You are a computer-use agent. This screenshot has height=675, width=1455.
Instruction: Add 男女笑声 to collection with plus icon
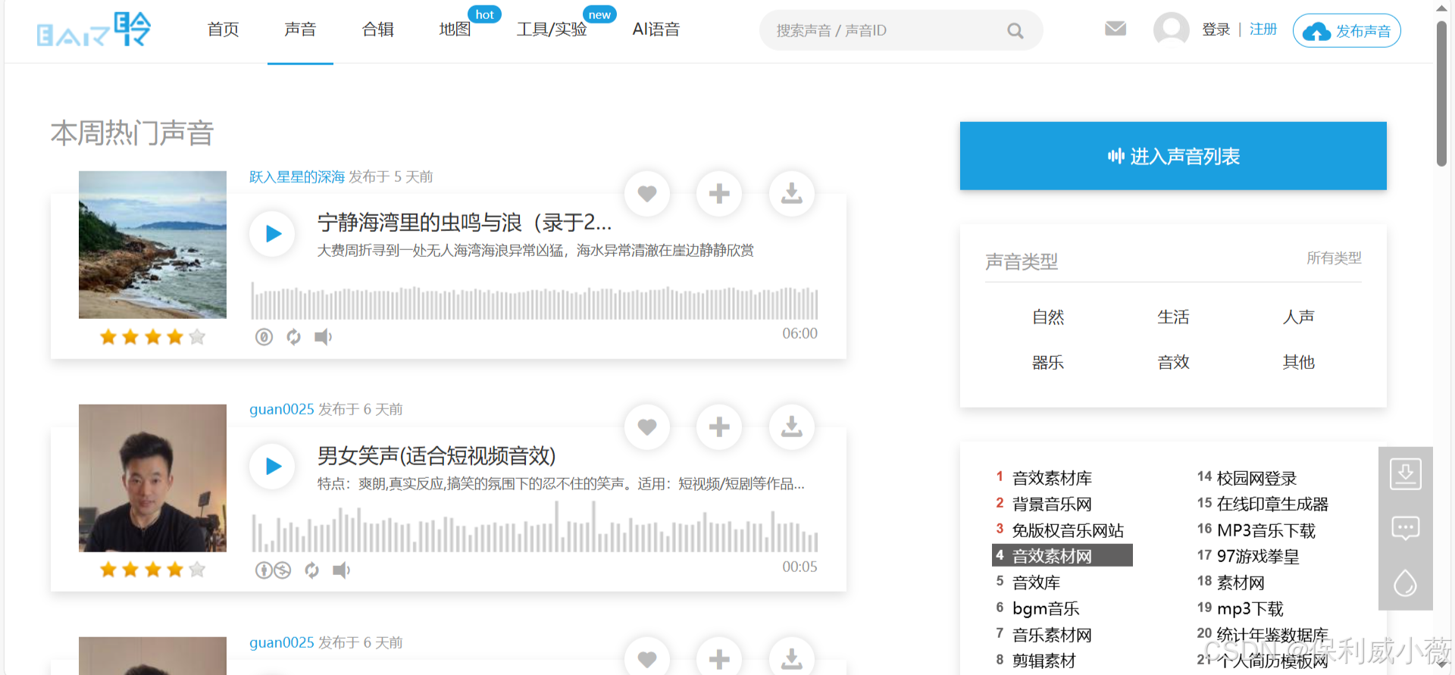[x=719, y=427]
